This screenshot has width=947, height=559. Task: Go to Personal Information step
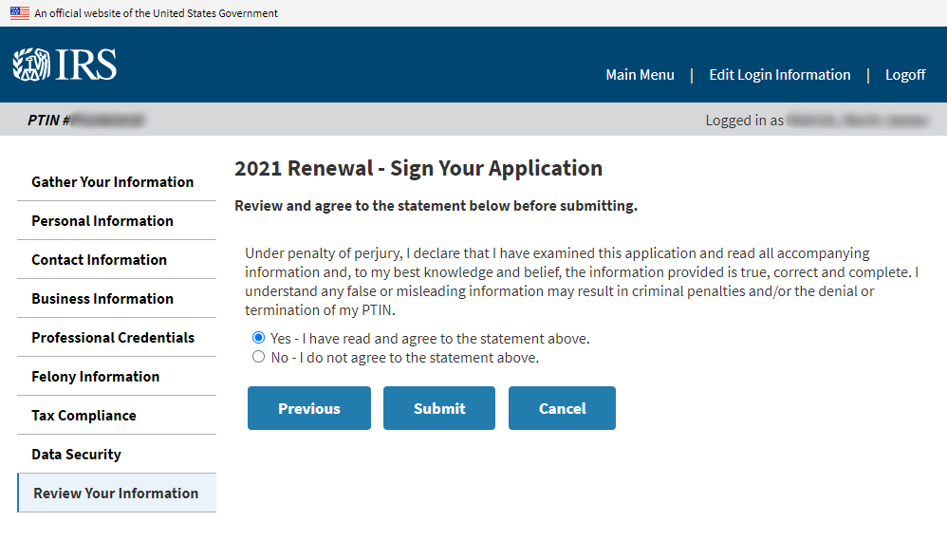pyautogui.click(x=117, y=220)
